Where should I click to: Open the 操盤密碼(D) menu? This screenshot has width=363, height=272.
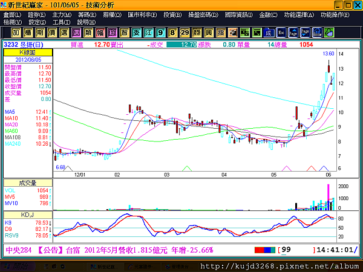[203, 15]
